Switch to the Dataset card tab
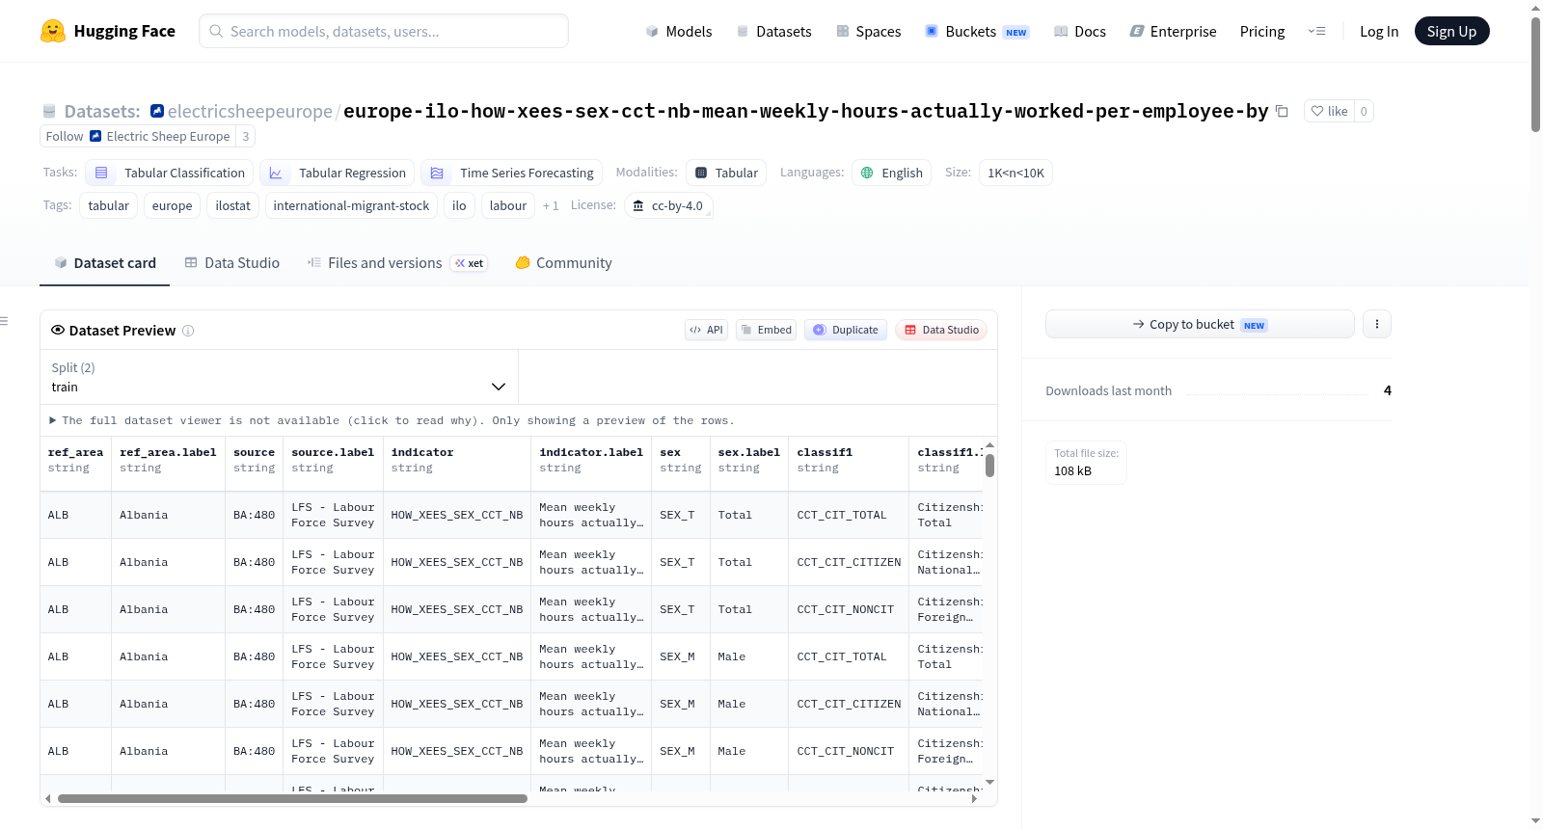The height and width of the screenshot is (830, 1543). click(105, 263)
